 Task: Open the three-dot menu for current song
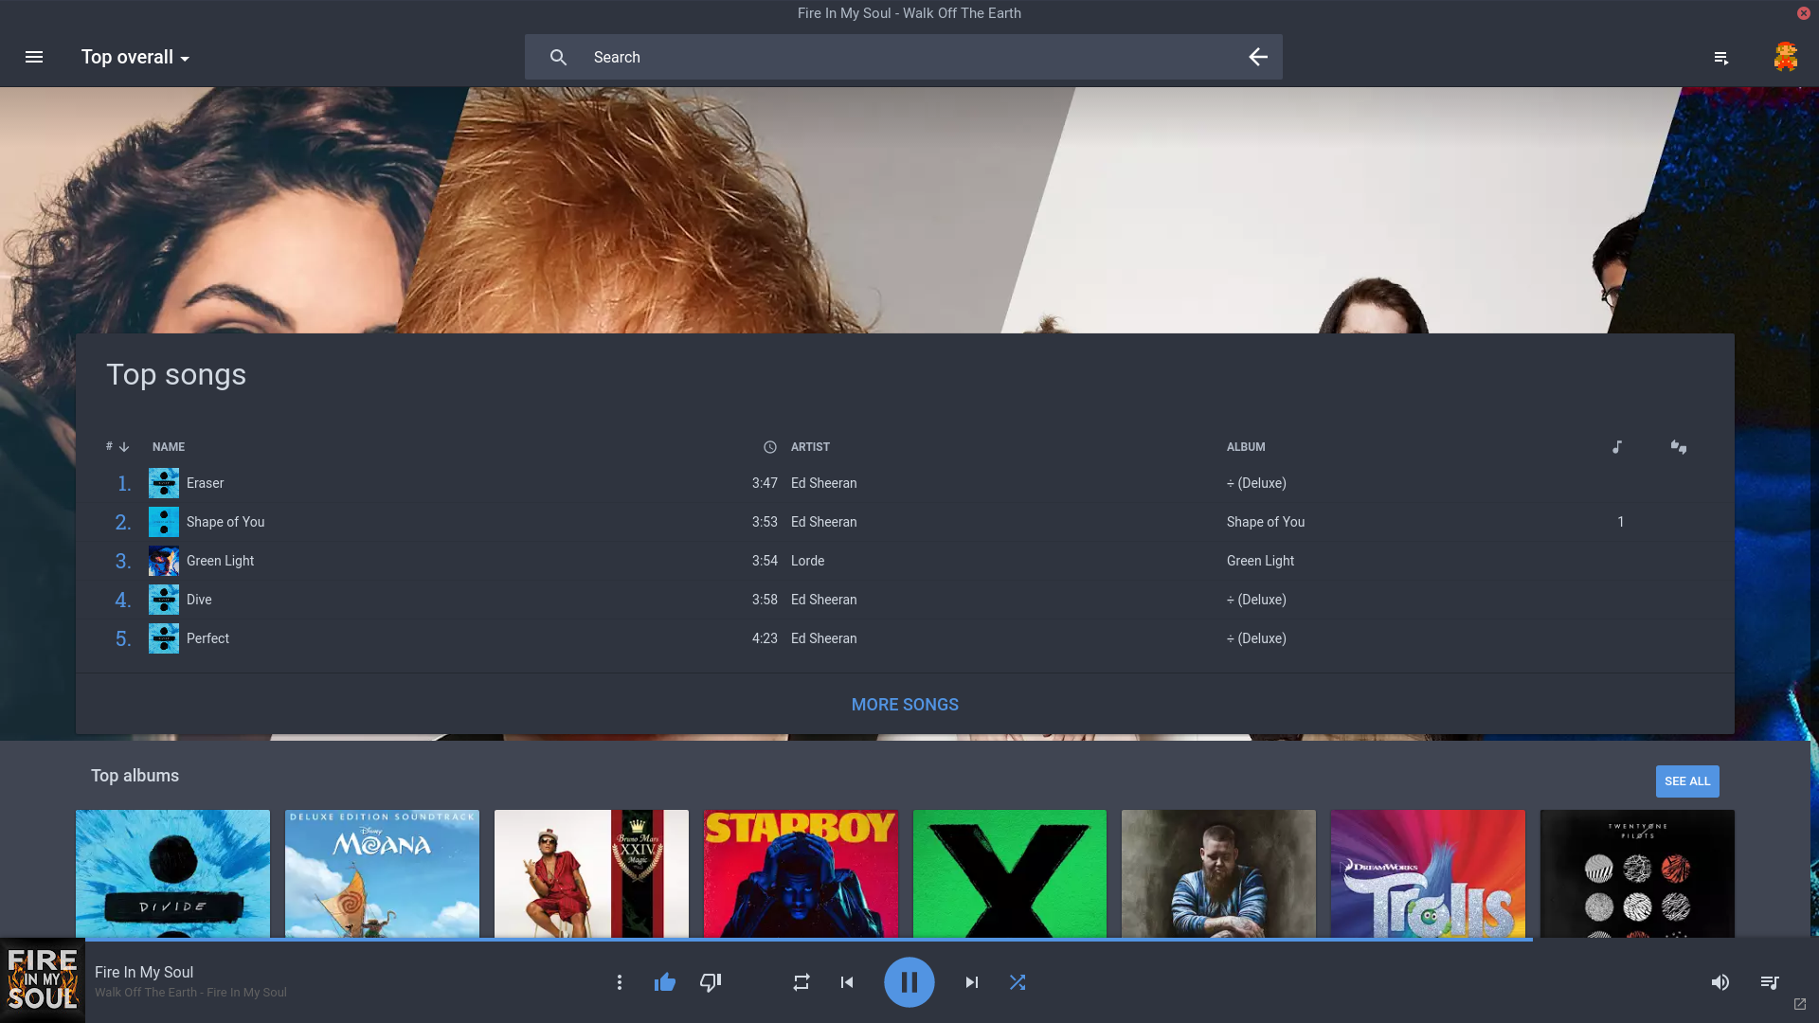point(620,982)
